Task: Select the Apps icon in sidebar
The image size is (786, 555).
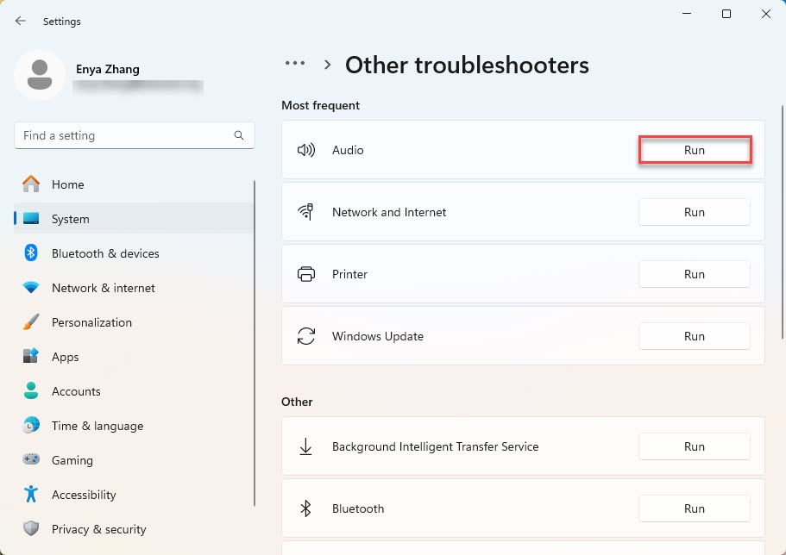Action: 31,357
